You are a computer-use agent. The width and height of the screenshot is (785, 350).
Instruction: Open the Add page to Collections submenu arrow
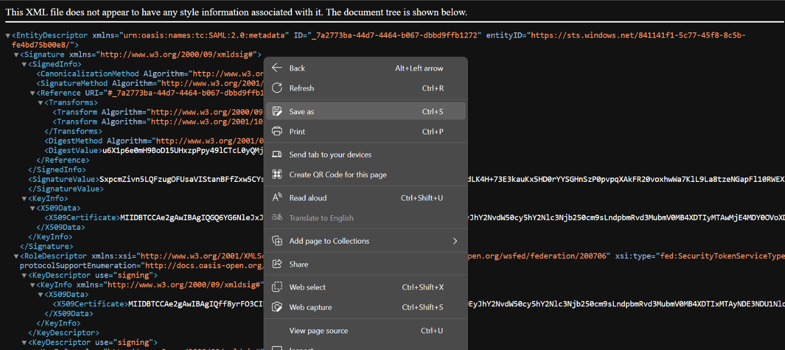pos(455,241)
